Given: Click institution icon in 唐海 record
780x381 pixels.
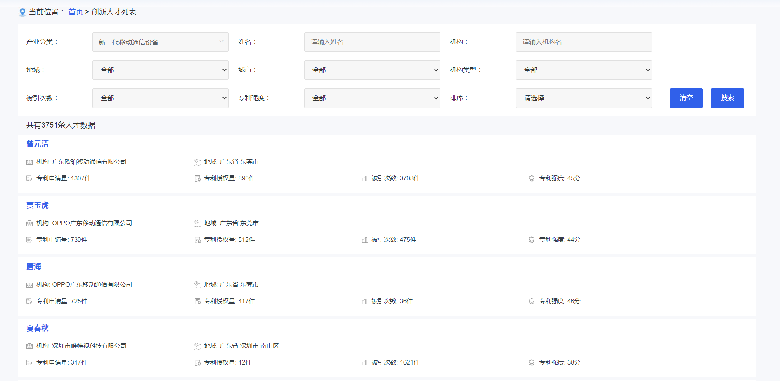Looking at the screenshot, I should point(29,285).
